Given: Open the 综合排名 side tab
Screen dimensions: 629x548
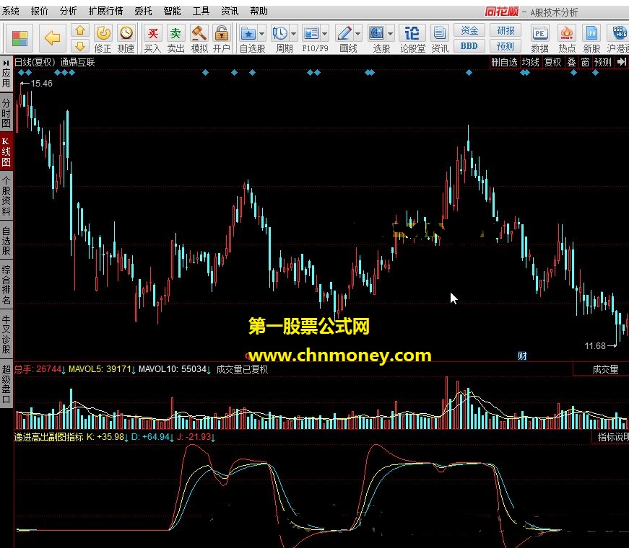Looking at the screenshot, I should coord(6,284).
